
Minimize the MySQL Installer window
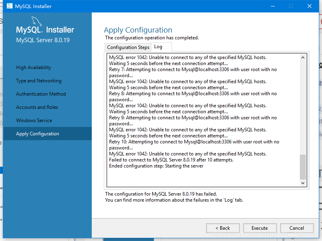273,6
